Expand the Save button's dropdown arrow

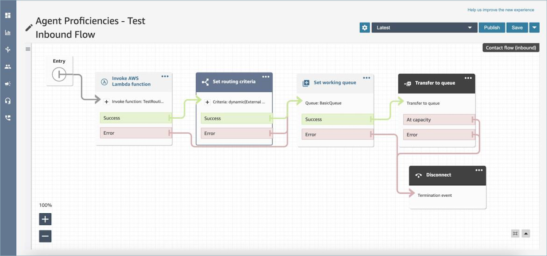pos(534,28)
